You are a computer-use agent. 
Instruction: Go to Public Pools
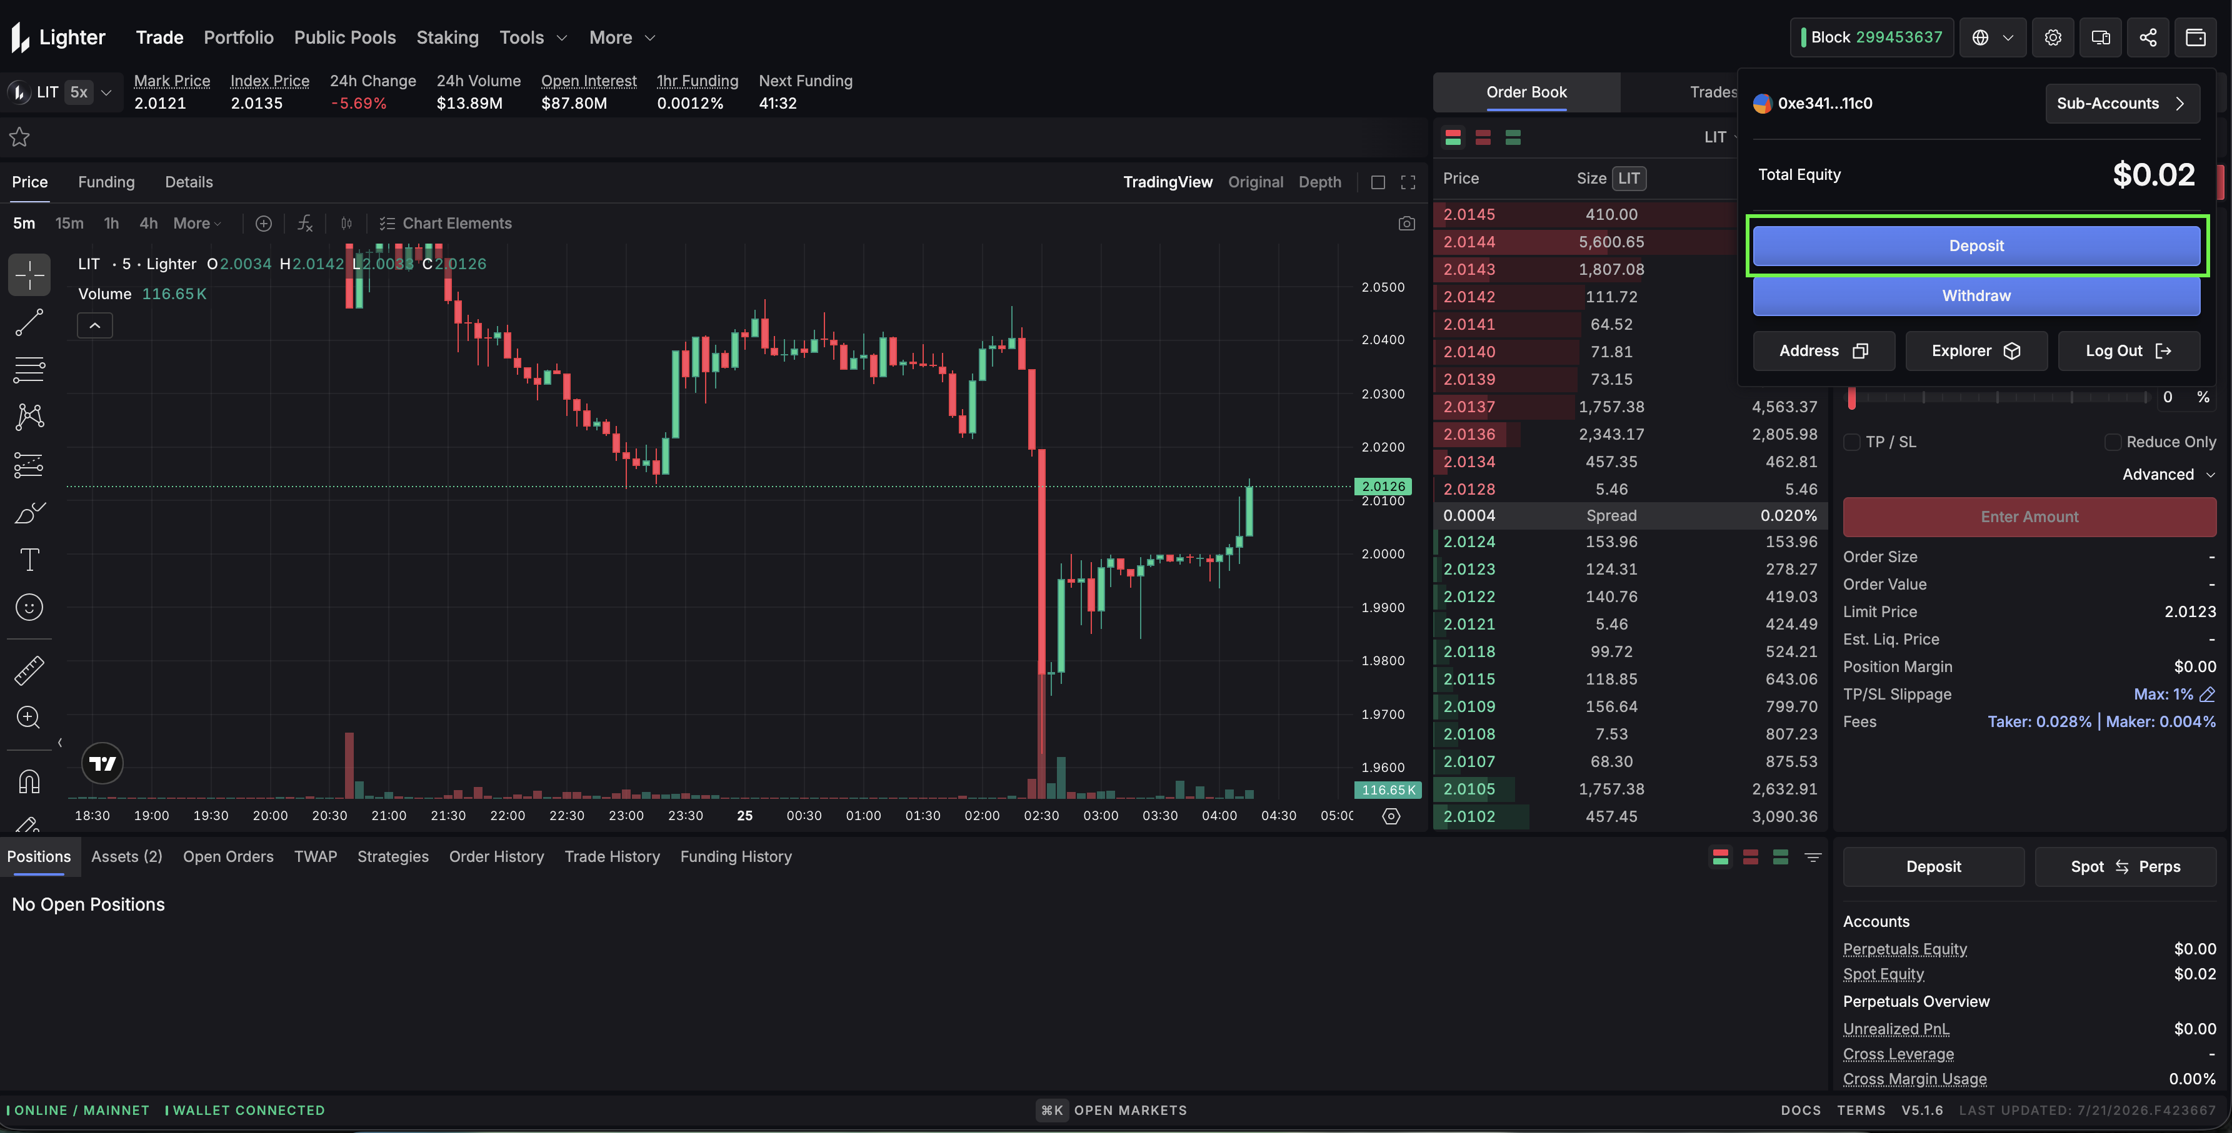(x=345, y=37)
